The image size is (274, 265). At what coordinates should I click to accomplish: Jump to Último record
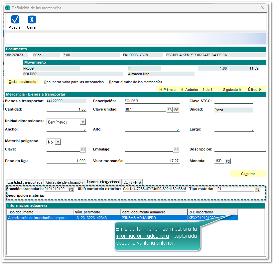click(255, 90)
